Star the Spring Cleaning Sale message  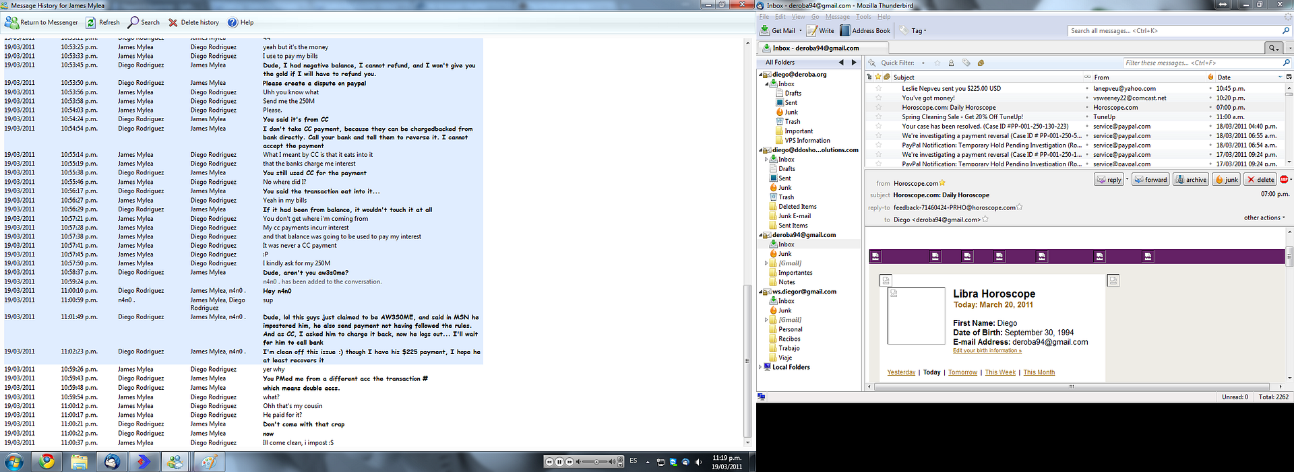[x=878, y=116]
